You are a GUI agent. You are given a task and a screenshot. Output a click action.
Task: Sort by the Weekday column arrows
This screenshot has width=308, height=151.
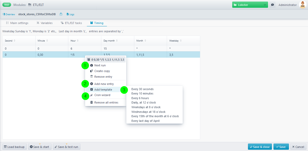[x=181, y=41]
